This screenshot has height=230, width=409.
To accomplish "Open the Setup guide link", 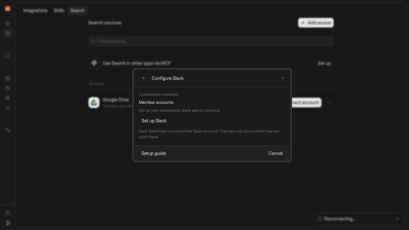I will [x=154, y=153].
